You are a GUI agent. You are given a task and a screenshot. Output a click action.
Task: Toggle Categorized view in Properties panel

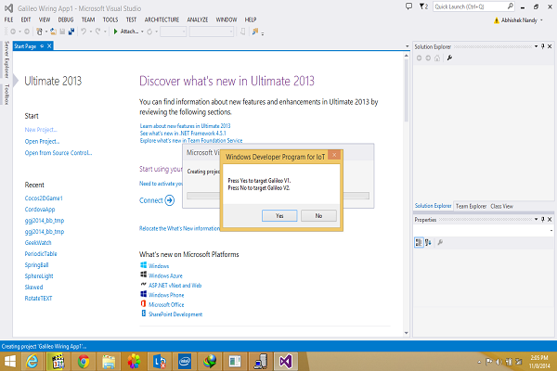(419, 242)
